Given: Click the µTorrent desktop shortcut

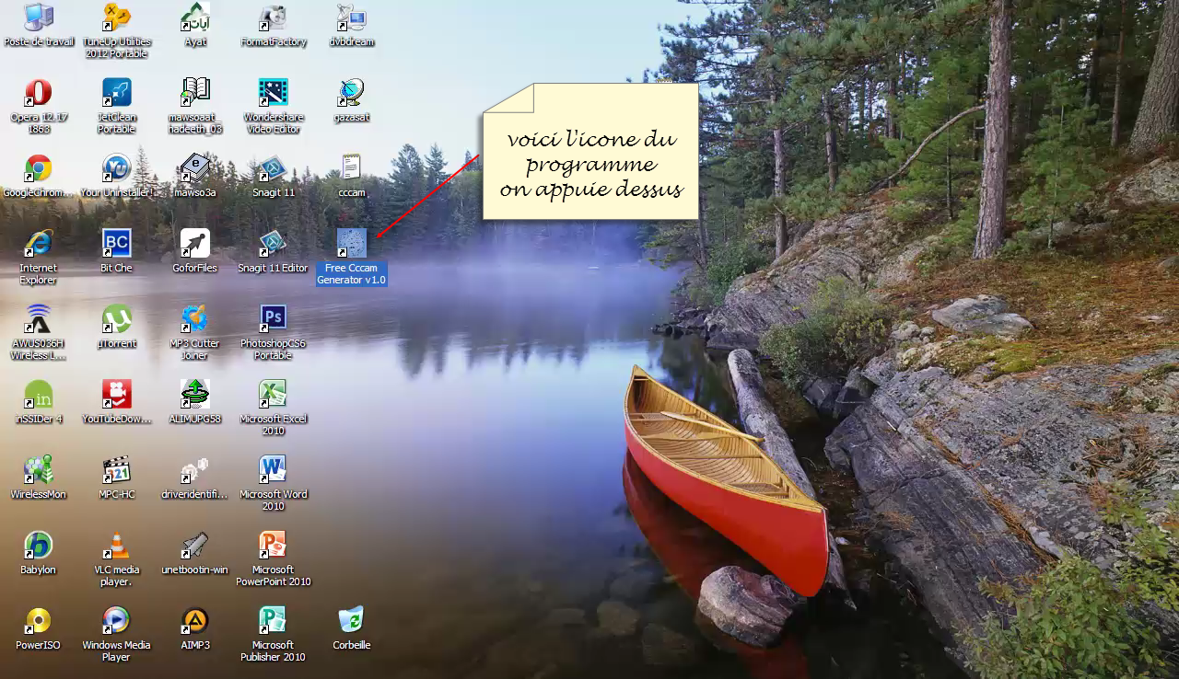Looking at the screenshot, I should pos(116,320).
